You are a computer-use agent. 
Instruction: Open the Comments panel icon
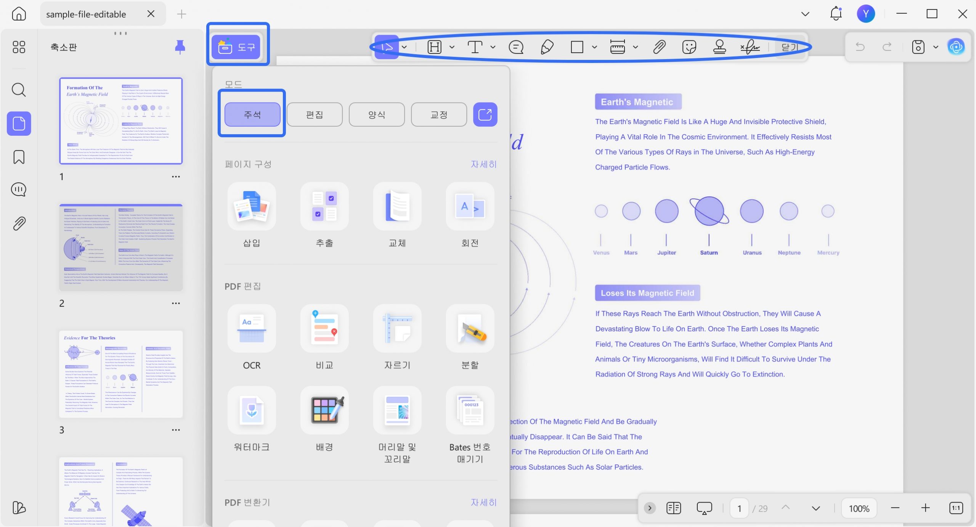point(19,190)
